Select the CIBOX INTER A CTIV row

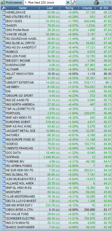(x=56, y=210)
